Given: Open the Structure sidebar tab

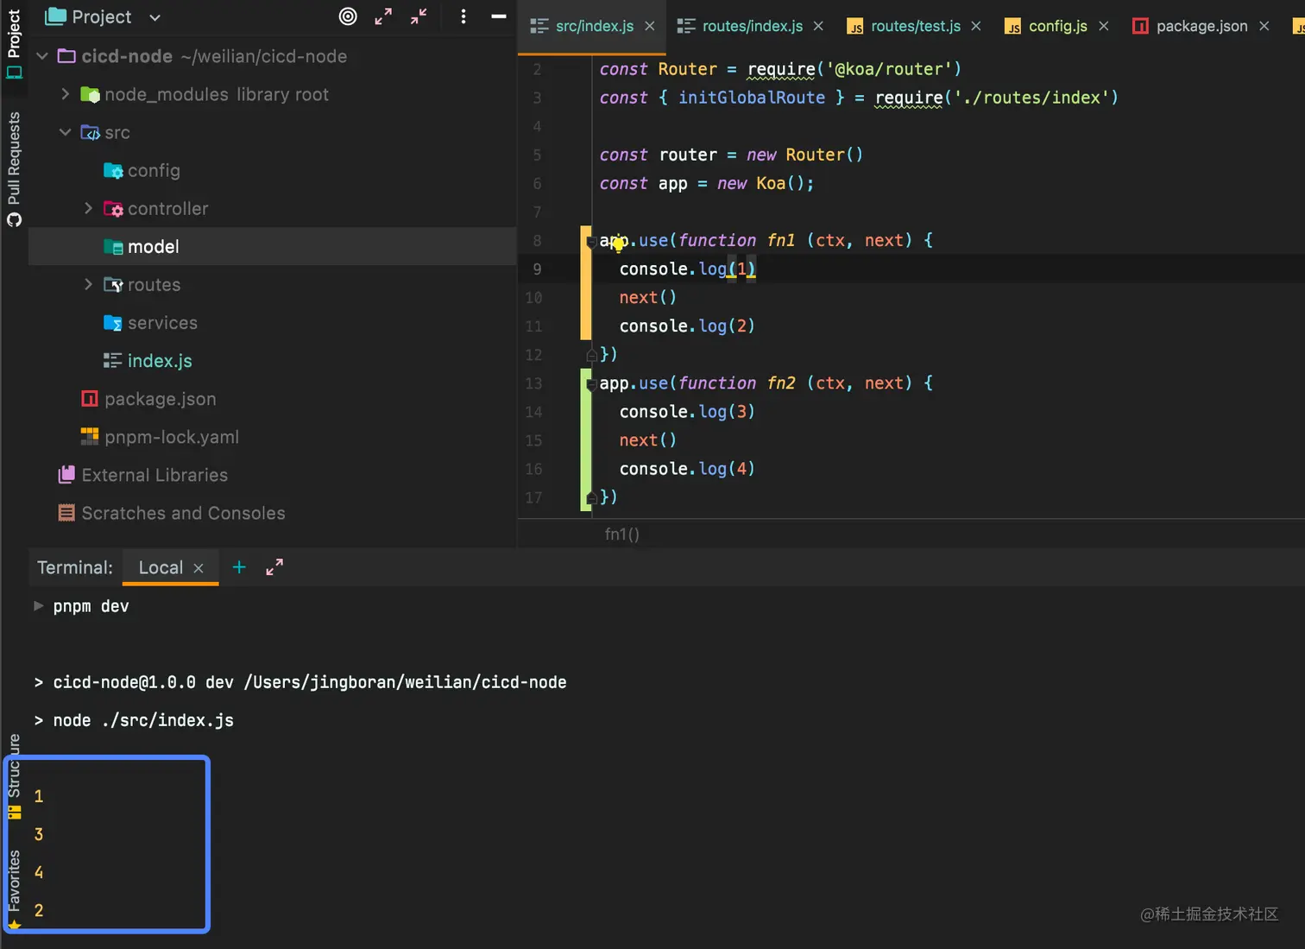Looking at the screenshot, I should [x=14, y=775].
